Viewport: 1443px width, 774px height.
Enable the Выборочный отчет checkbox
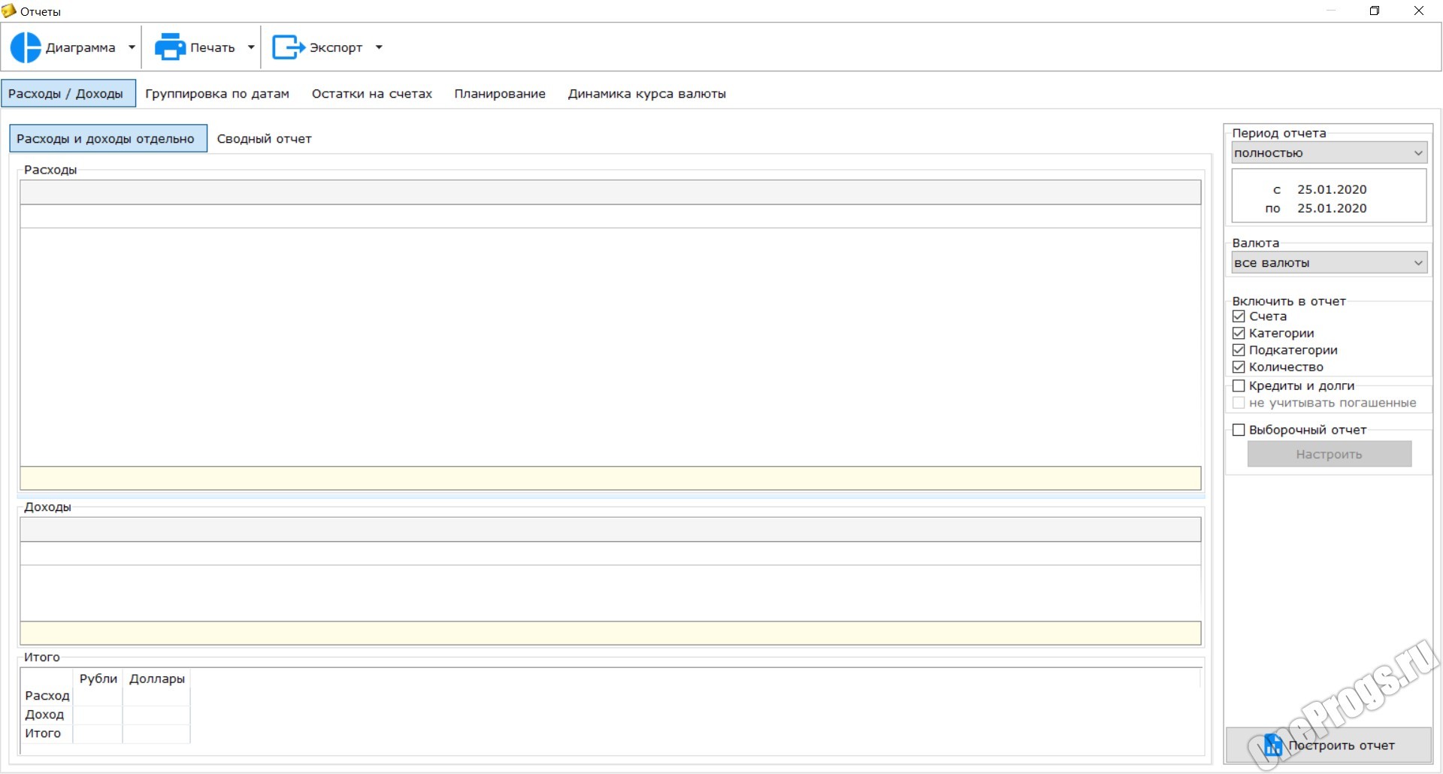(1239, 430)
